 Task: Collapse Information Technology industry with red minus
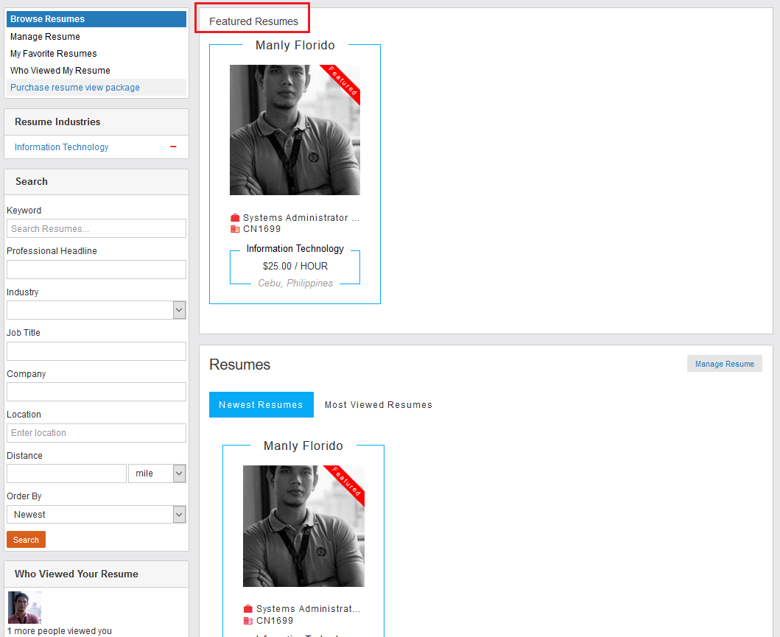pos(173,147)
